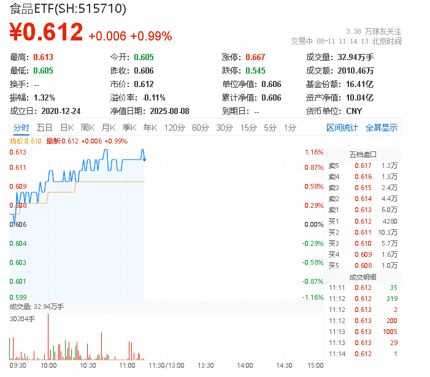Switch to the 五日 five-day tab
The width and height of the screenshot is (430, 377).
click(x=44, y=128)
